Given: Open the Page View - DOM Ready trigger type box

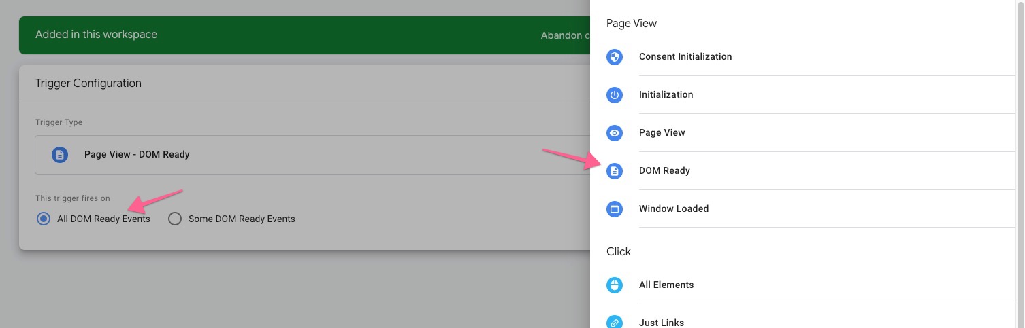Looking at the screenshot, I should [x=313, y=155].
